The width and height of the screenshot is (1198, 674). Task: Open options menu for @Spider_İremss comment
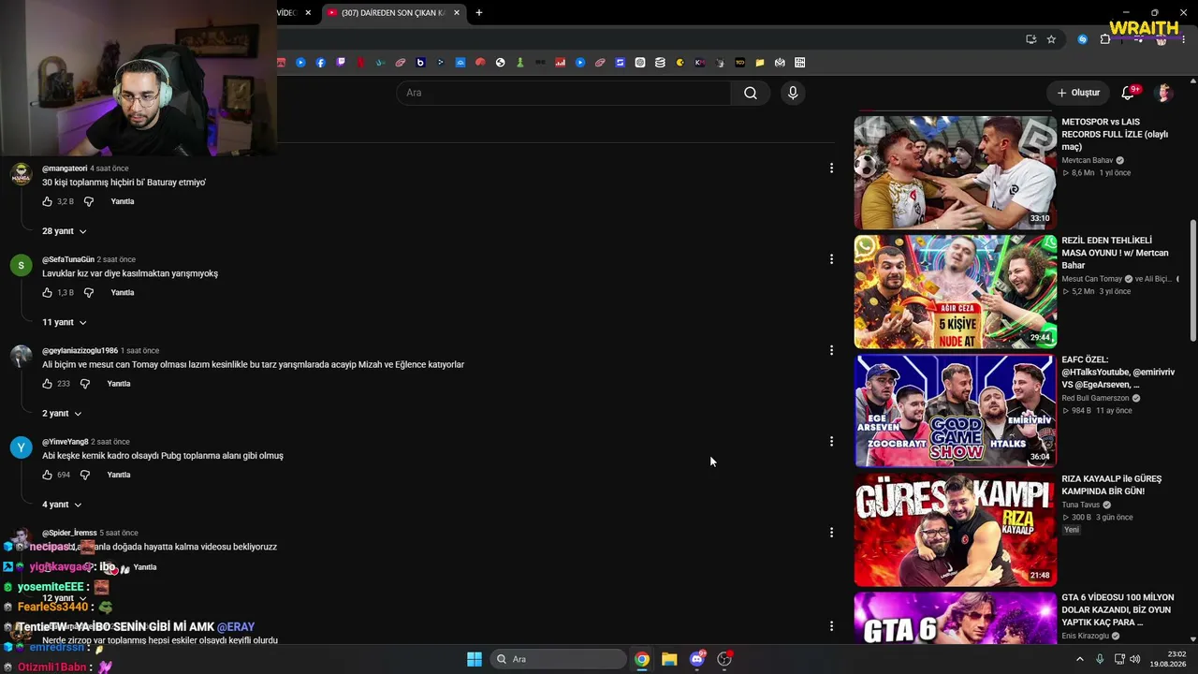(831, 533)
